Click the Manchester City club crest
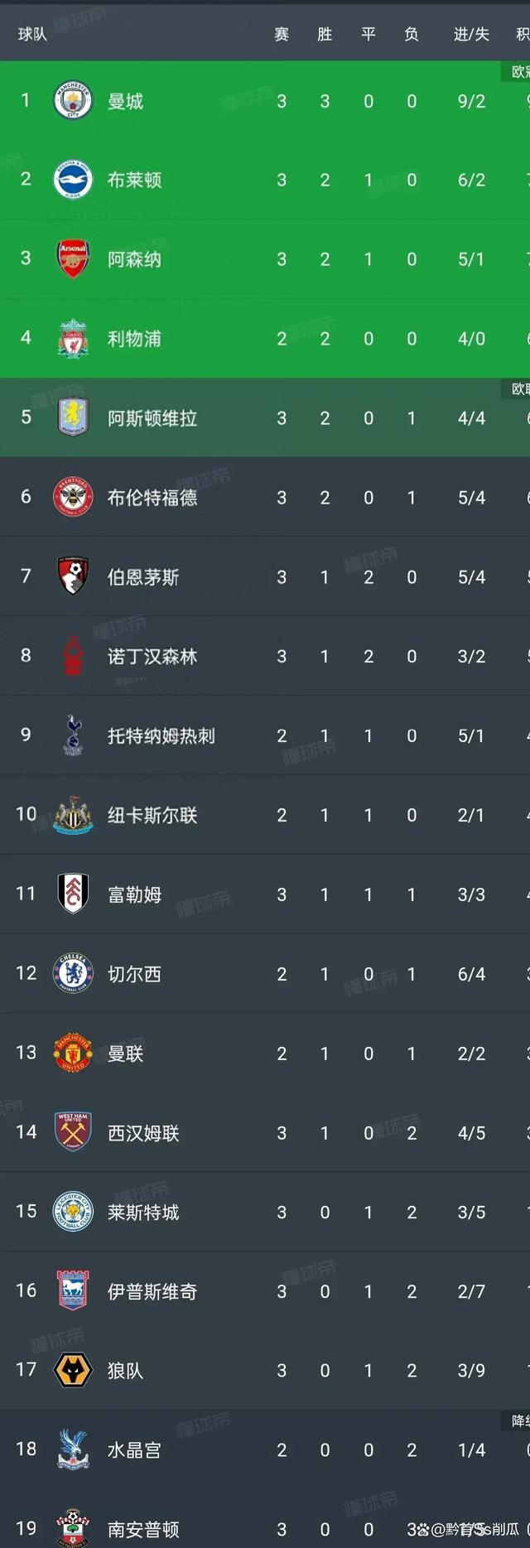The width and height of the screenshot is (530, 1548). 73,101
